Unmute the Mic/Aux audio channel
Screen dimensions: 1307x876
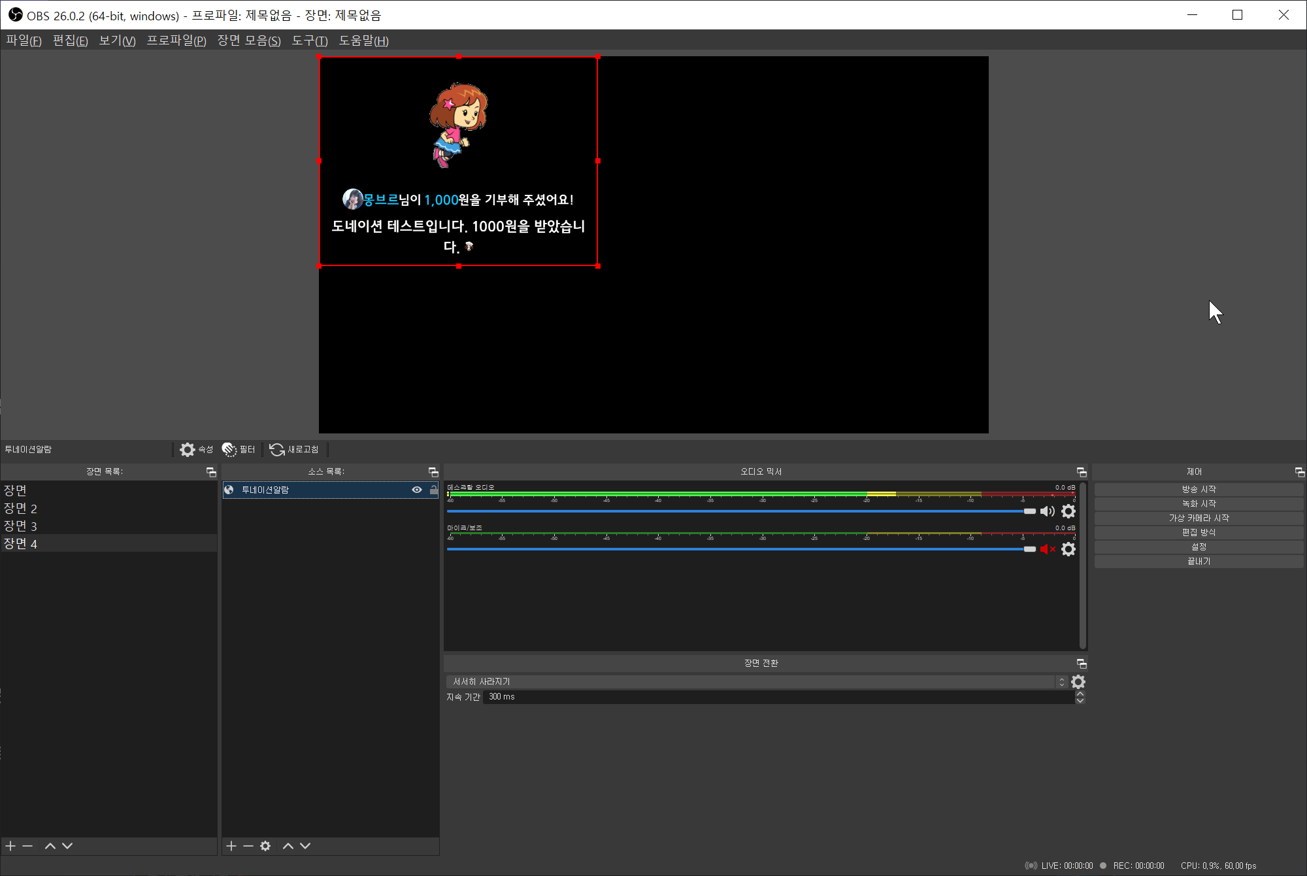[1048, 549]
